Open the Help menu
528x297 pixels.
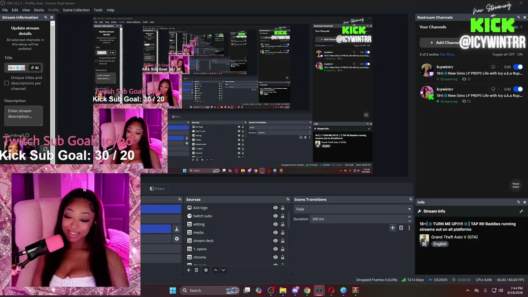pyautogui.click(x=111, y=10)
